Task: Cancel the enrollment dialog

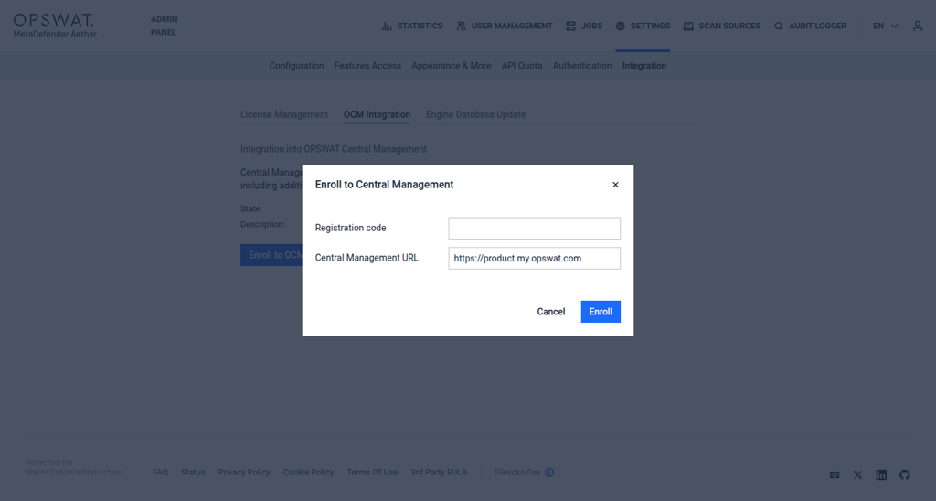Action: pos(550,312)
